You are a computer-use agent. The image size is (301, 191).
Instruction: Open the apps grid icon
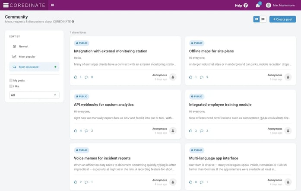(x=53, y=5)
